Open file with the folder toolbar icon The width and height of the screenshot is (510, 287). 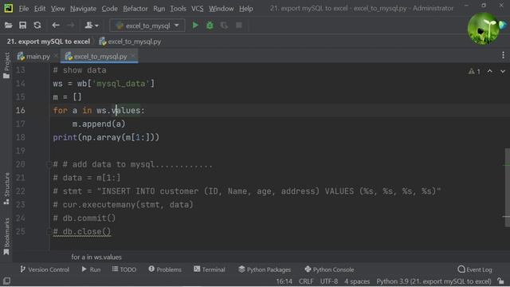[x=9, y=26]
